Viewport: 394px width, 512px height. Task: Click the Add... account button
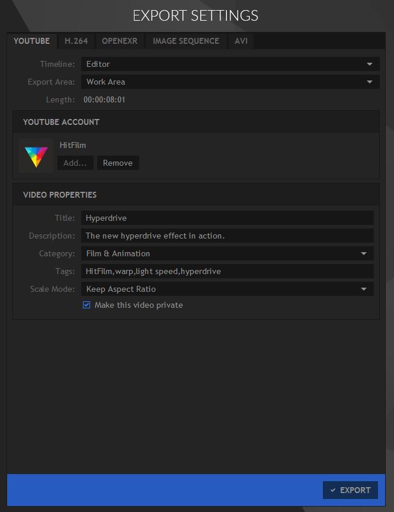75,163
